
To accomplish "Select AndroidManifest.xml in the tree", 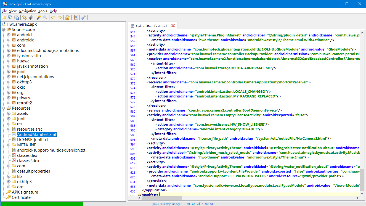I will tap(37, 134).
